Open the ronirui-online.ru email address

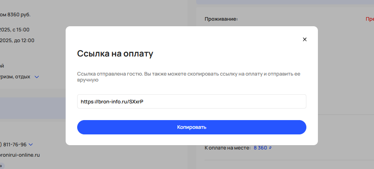tap(20, 155)
